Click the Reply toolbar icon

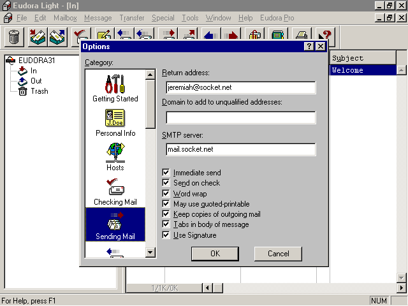(x=124, y=34)
